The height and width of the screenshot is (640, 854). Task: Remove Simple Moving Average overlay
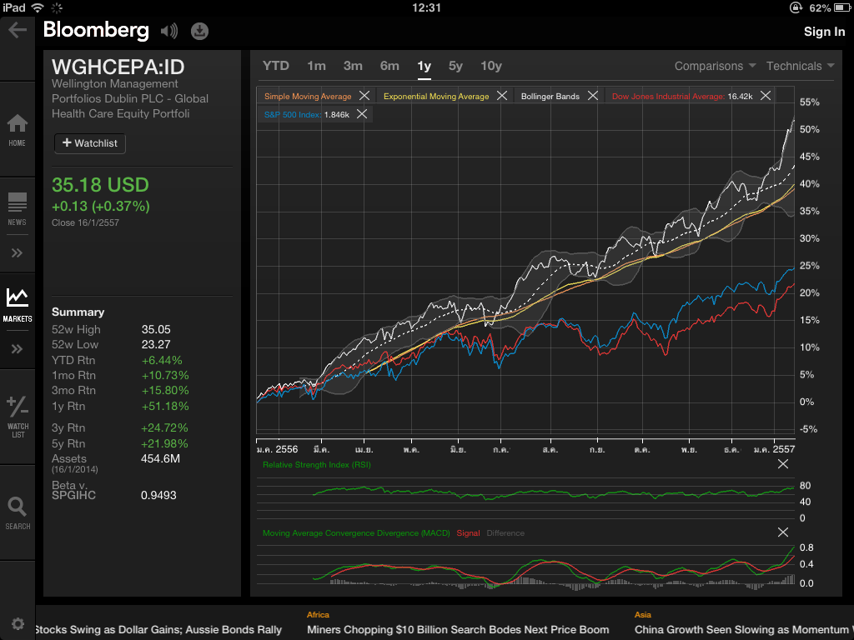point(364,96)
